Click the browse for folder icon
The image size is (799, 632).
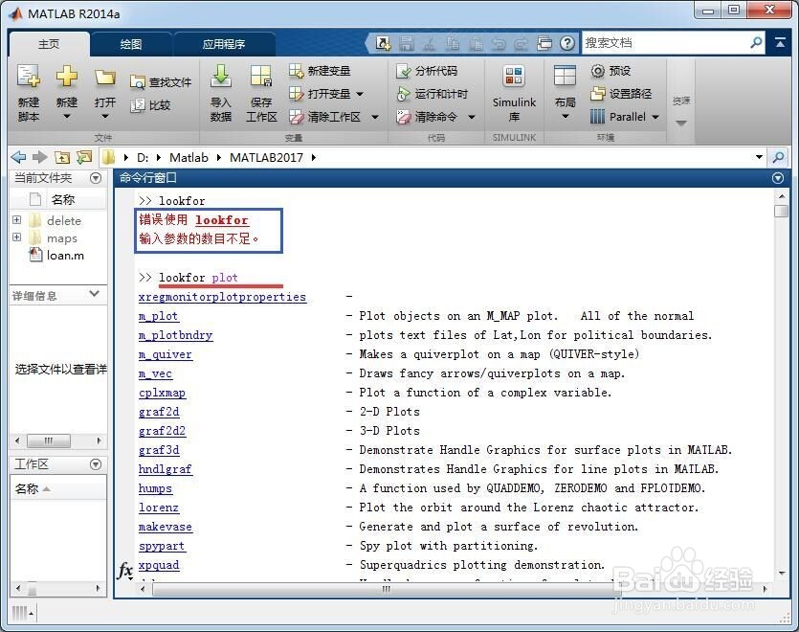(84, 157)
